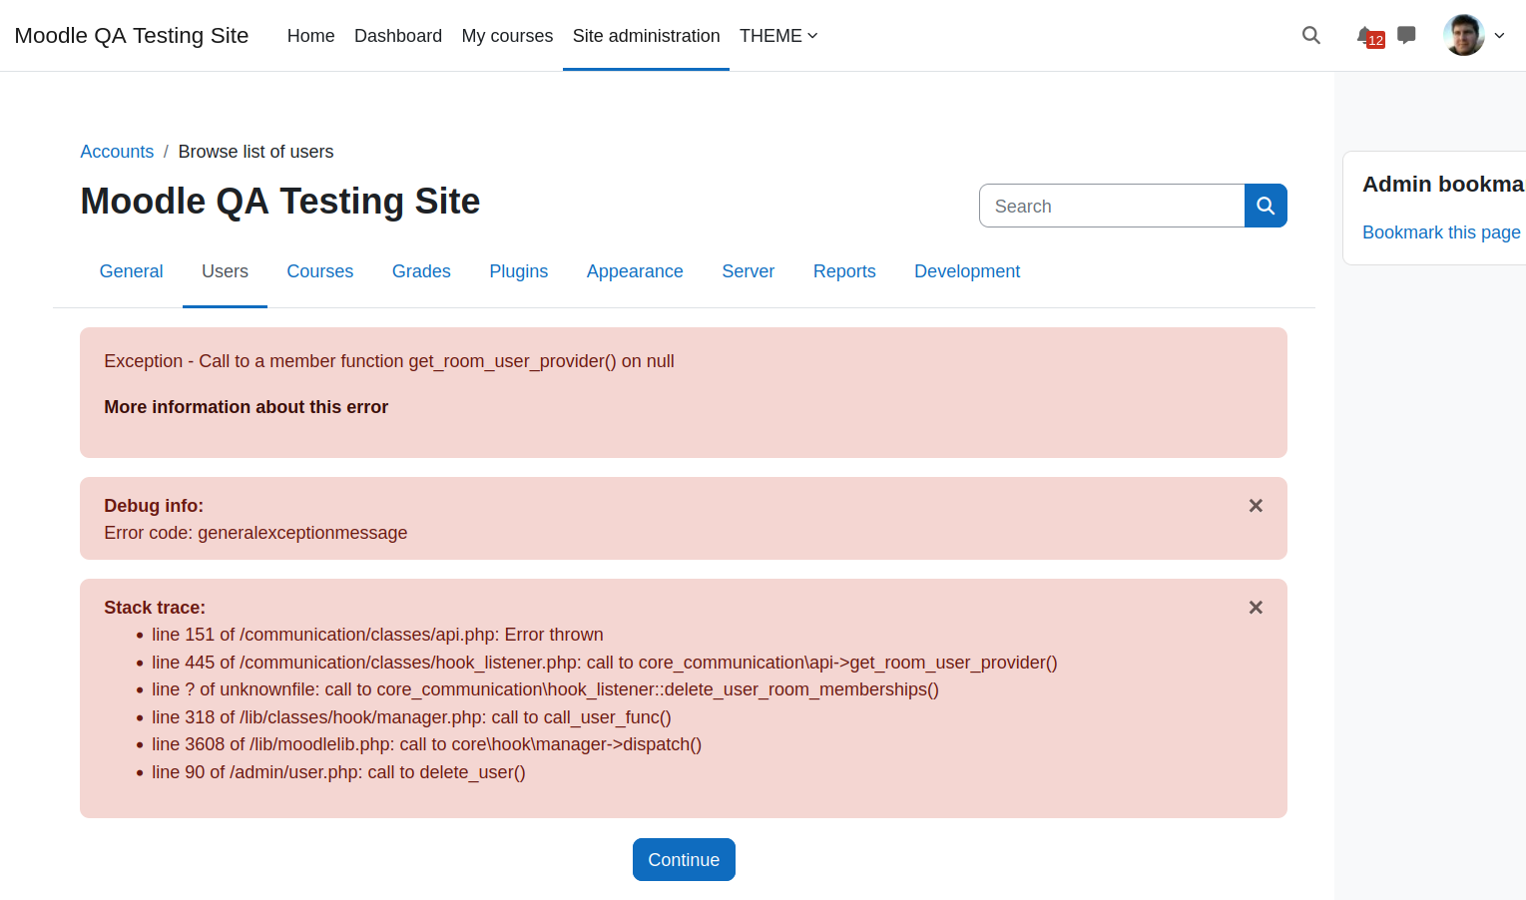
Task: Switch to the Plugins admin tab
Action: click(518, 271)
